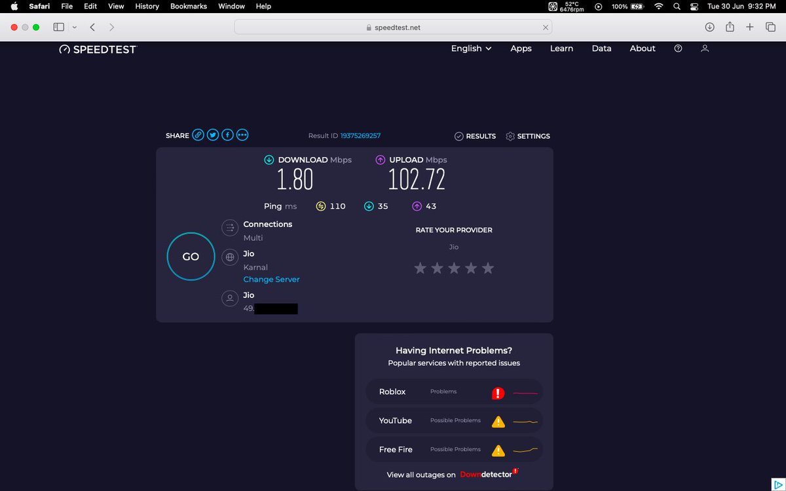This screenshot has width=786, height=491.
Task: Click the download arrow icon beside DOWNLOAD
Action: coord(269,160)
